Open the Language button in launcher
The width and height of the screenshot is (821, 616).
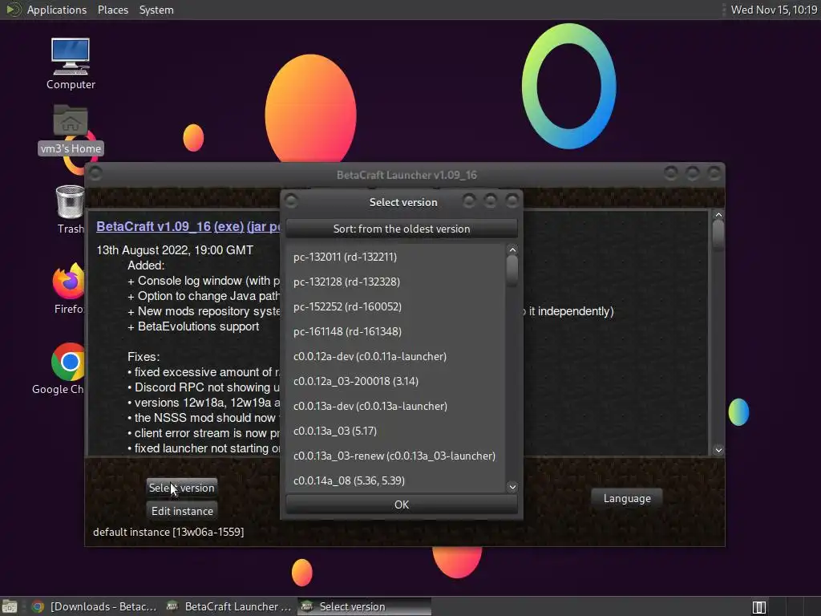[x=627, y=498]
